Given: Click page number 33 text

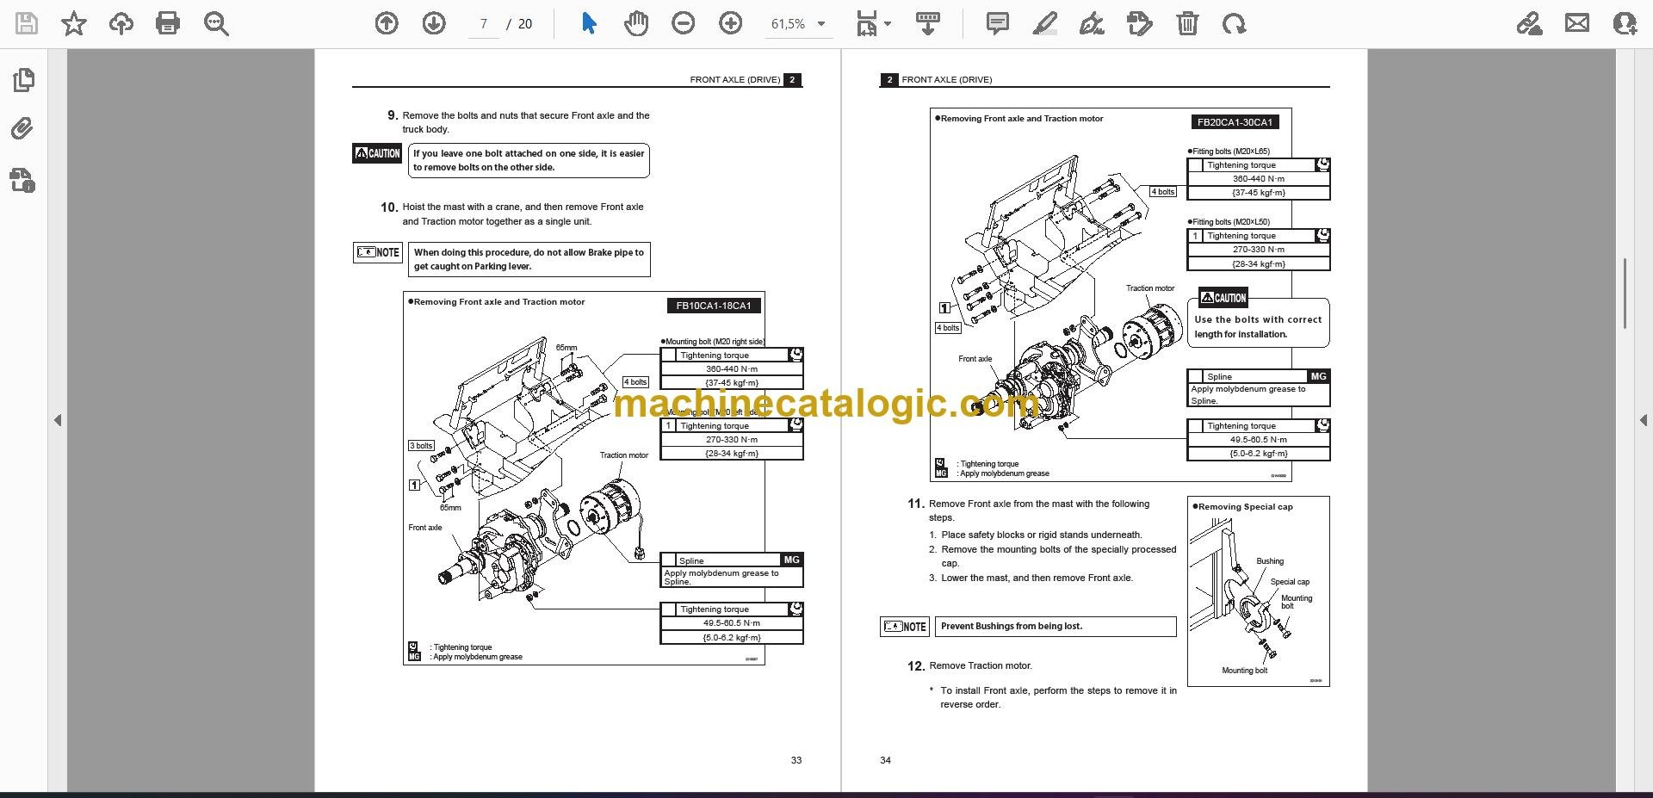Looking at the screenshot, I should pos(796,760).
